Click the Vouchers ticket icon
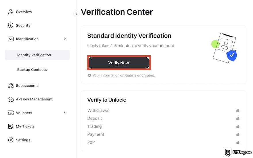This screenshot has height=158, width=253. (11, 113)
